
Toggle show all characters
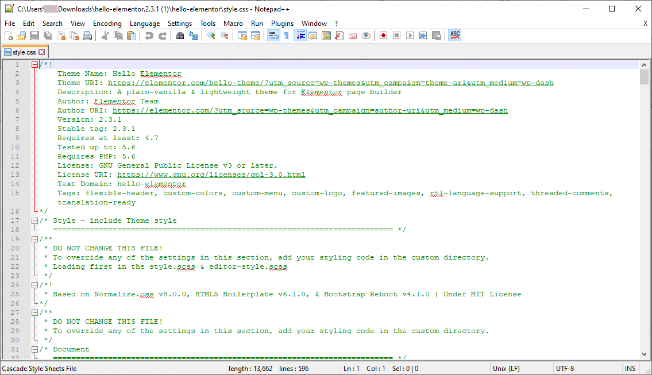click(x=286, y=35)
